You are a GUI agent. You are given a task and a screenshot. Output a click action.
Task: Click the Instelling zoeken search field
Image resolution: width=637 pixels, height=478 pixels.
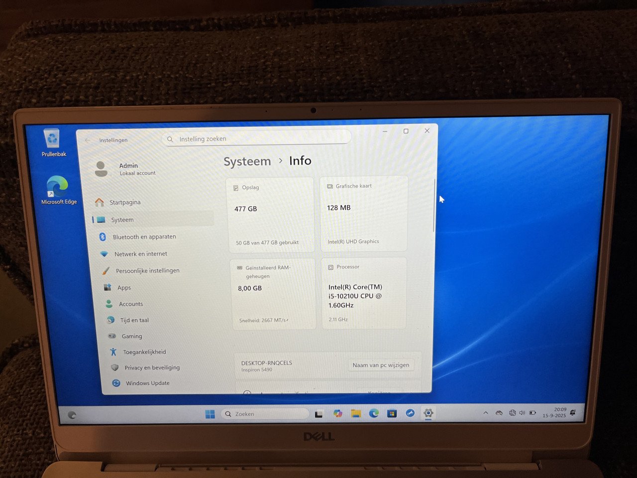coord(257,139)
